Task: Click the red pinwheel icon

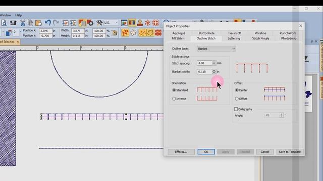Action: coord(148,23)
